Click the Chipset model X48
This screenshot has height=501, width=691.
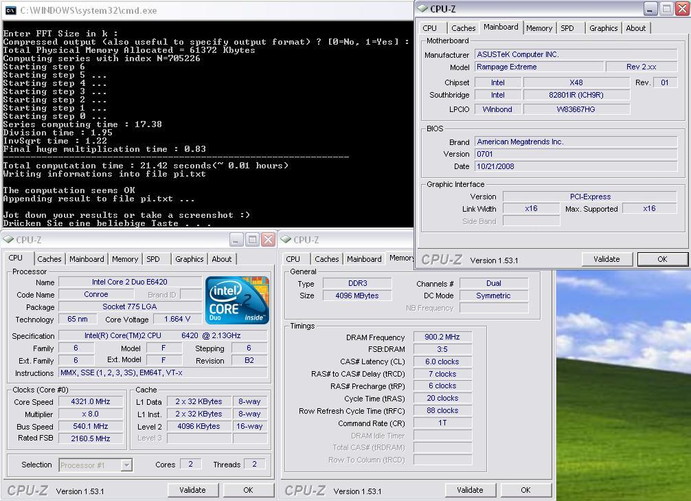pos(576,82)
